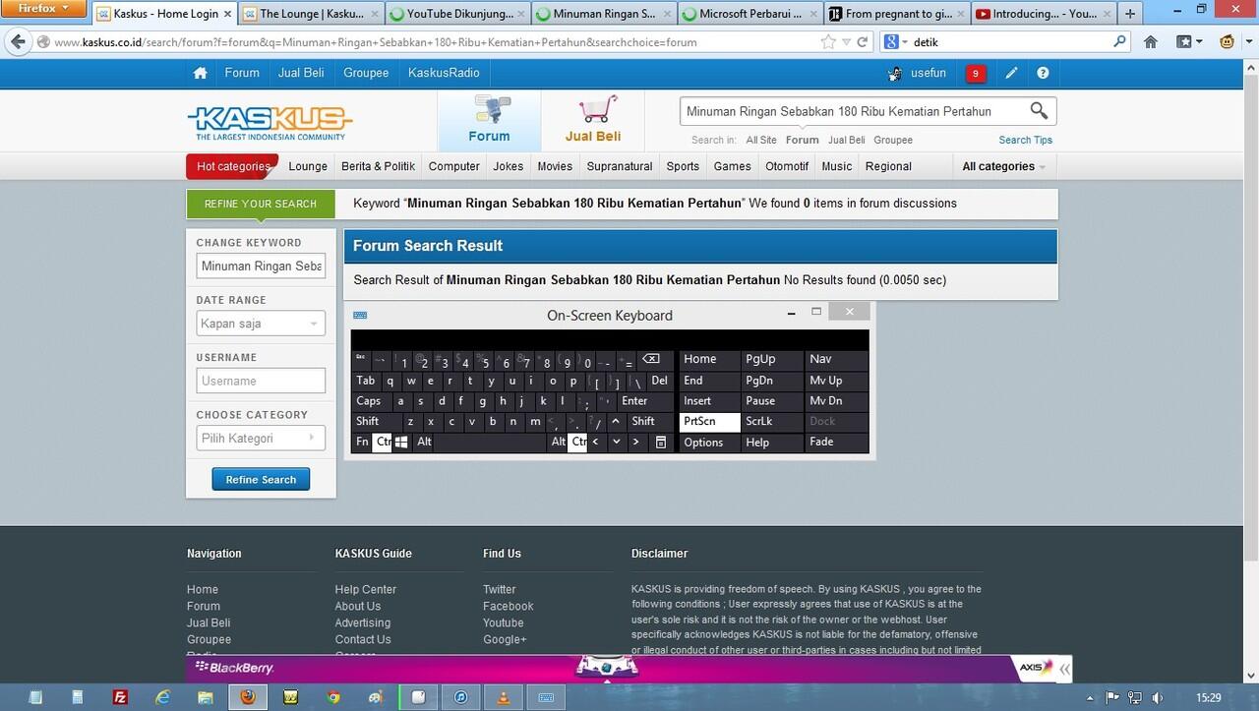Click the Firefox back arrow button
Image resolution: width=1259 pixels, height=711 pixels.
18,41
